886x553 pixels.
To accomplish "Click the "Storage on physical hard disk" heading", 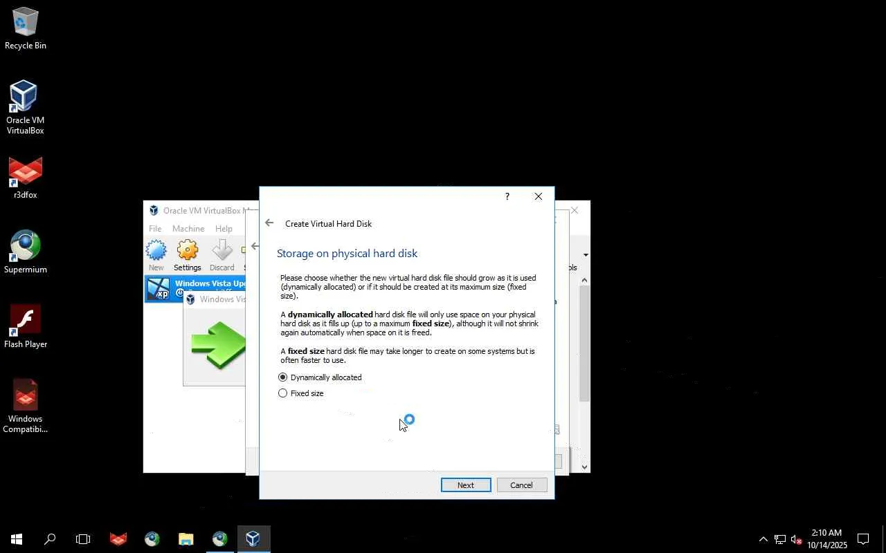I will pos(347,254).
